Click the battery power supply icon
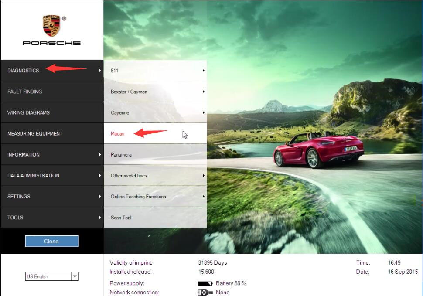Viewport: 423px width, 296px height. tap(205, 283)
